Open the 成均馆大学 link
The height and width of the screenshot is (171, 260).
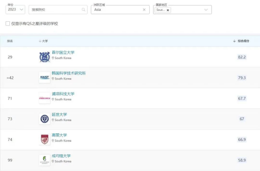pos(61,156)
